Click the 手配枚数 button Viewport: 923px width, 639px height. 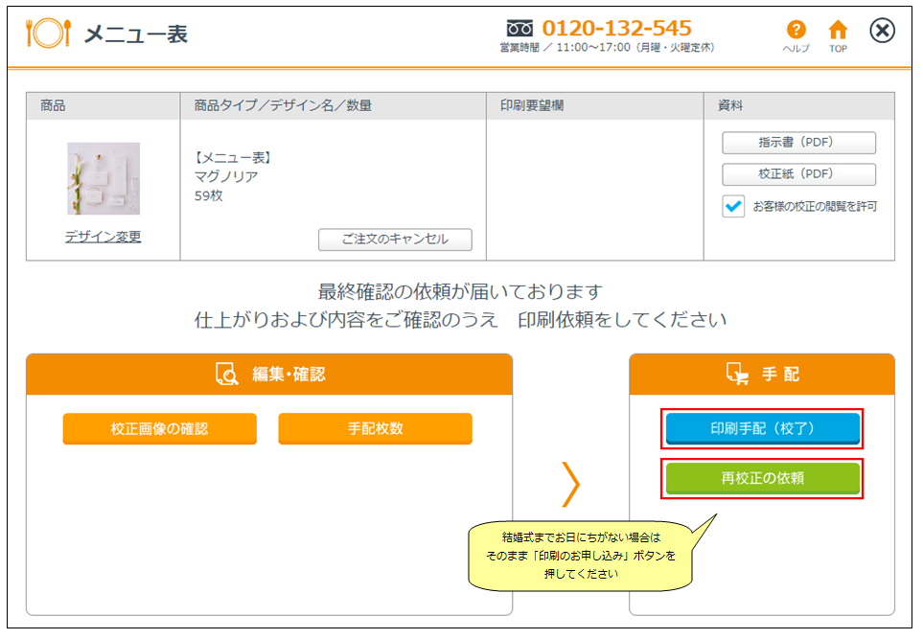[375, 428]
